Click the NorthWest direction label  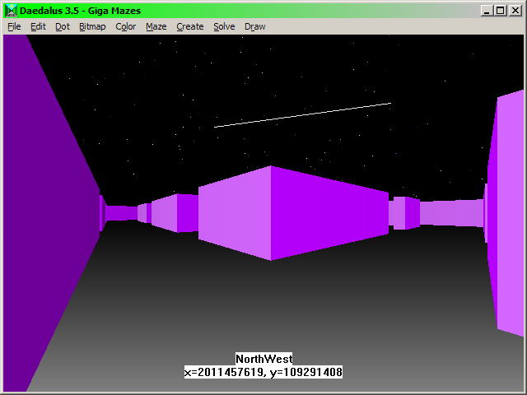point(264,359)
